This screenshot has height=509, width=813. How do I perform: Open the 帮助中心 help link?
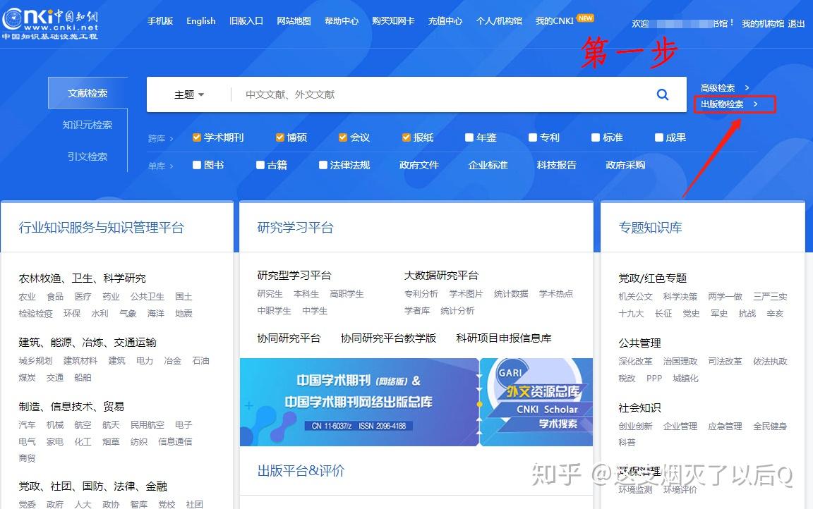pos(342,21)
